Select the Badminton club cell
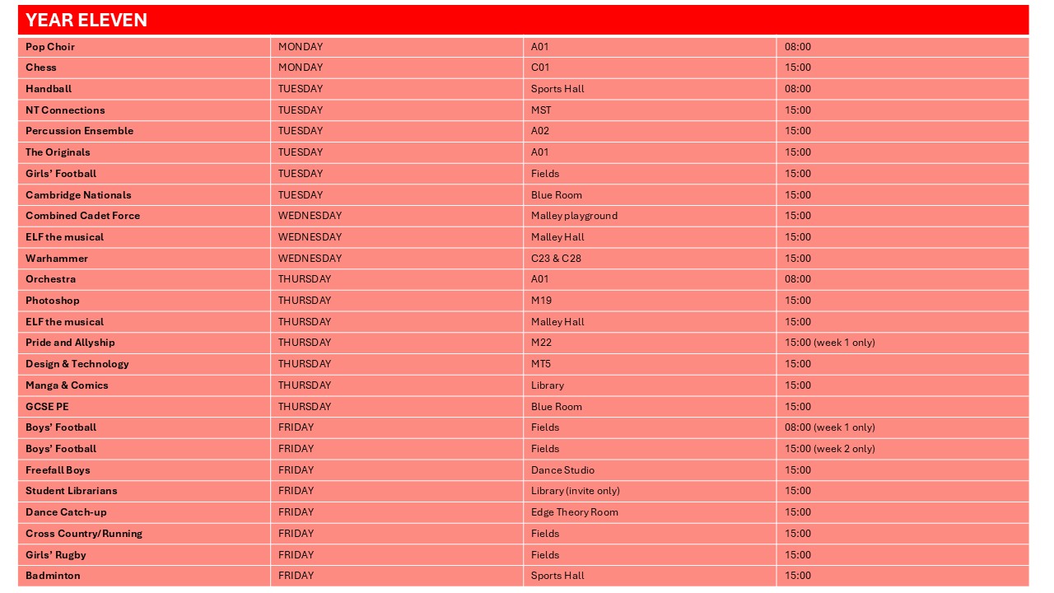 pyautogui.click(x=53, y=576)
